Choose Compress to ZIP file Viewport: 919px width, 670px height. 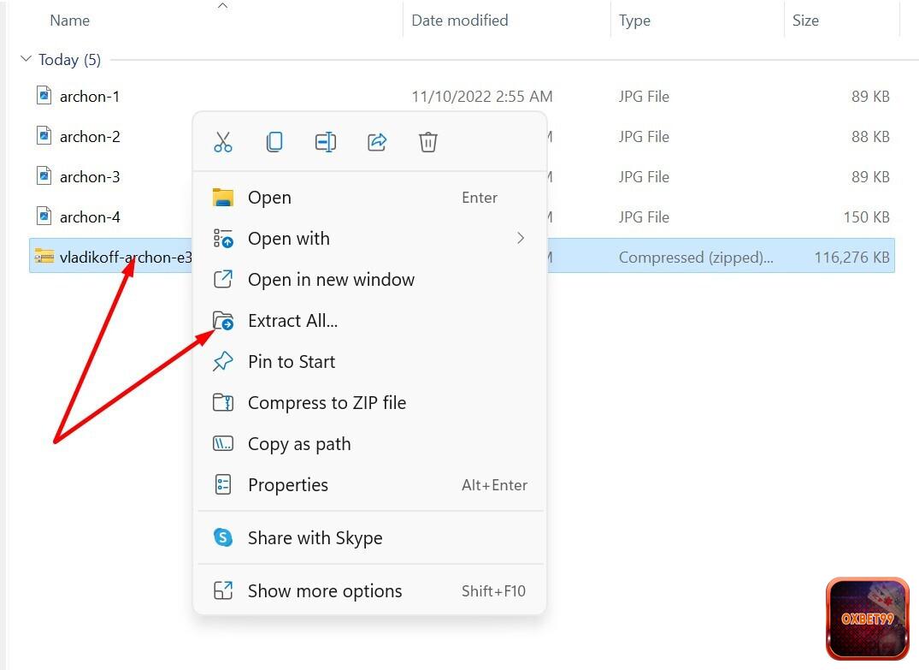[x=369, y=403]
